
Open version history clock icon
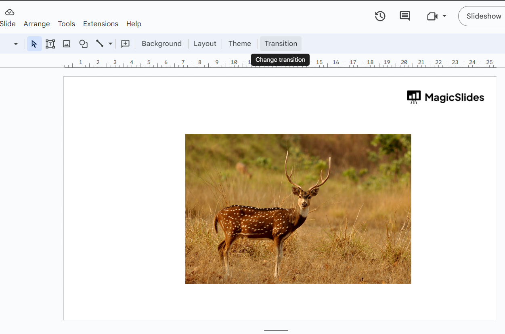[x=380, y=16]
